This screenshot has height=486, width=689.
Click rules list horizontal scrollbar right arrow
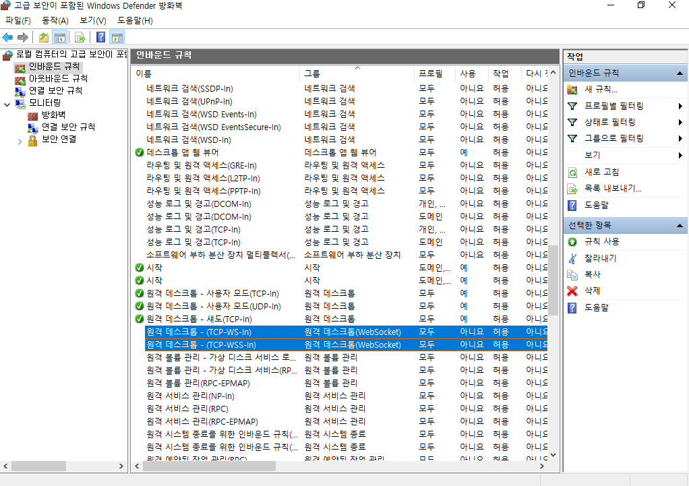coord(542,466)
